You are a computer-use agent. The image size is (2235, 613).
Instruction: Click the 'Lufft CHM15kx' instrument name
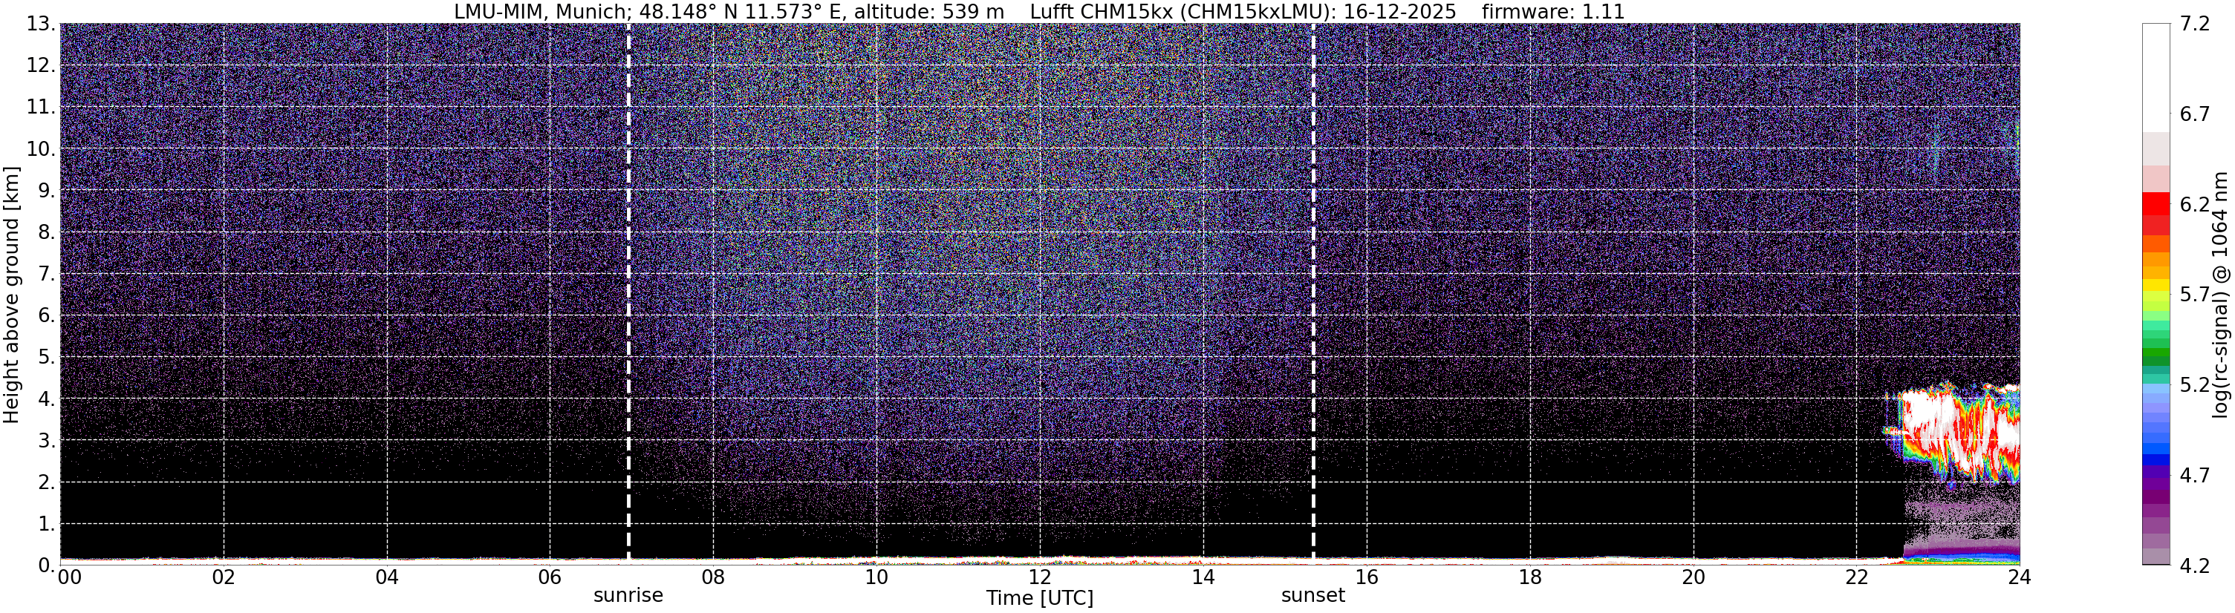click(x=1101, y=12)
